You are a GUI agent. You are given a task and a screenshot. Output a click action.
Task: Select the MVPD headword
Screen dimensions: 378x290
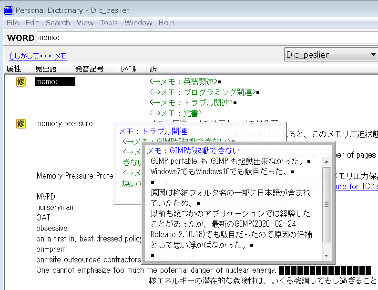[x=46, y=197]
